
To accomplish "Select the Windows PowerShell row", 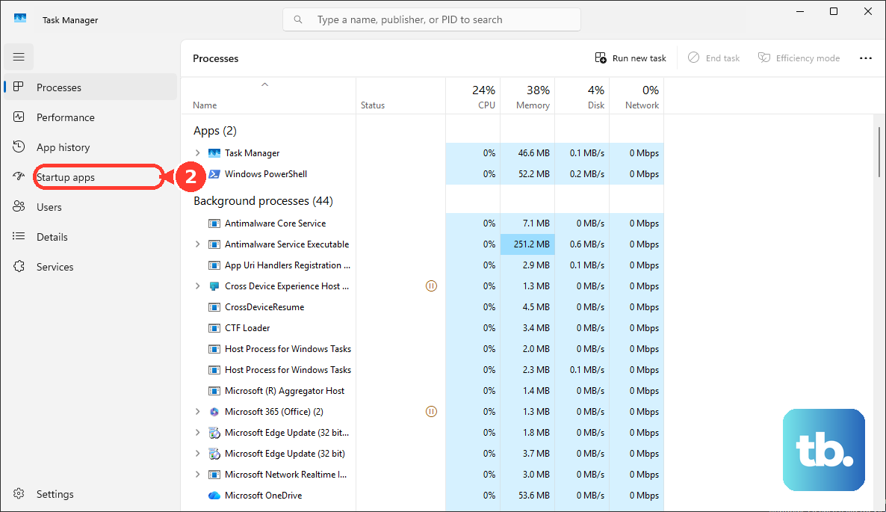I will click(423, 174).
